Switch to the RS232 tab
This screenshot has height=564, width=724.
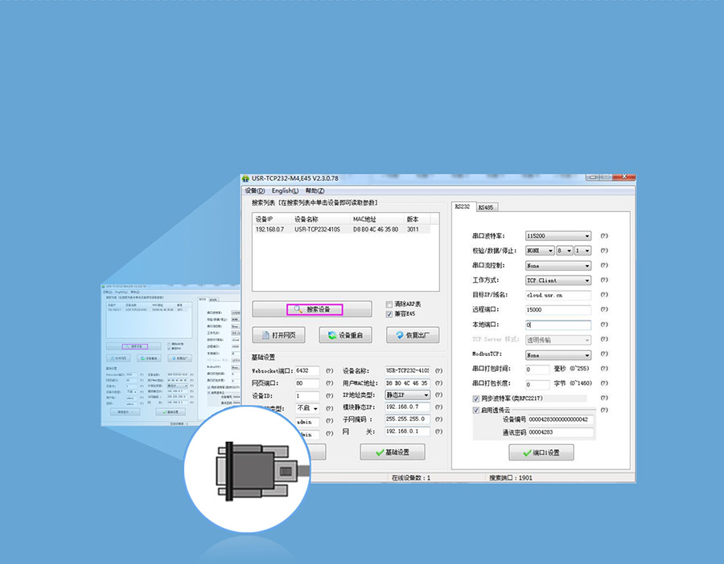[x=463, y=206]
